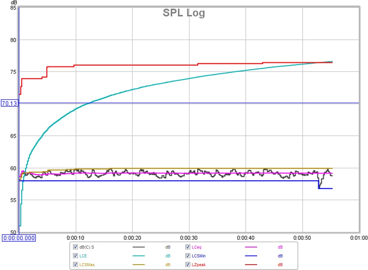The image size is (368, 270).
Task: Click the LCE legend label
Action: coord(83,256)
